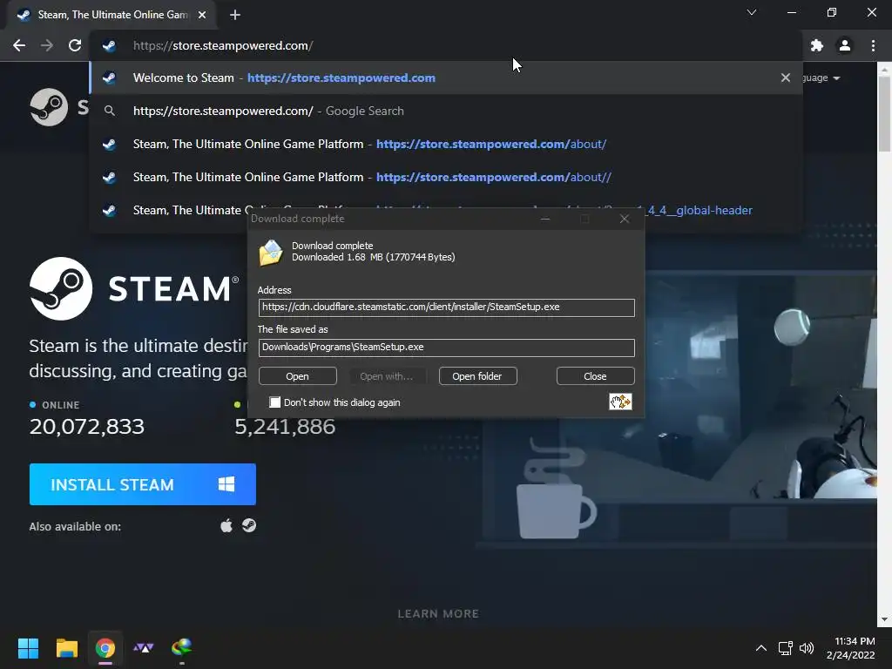Screen dimensions: 892x669
Task: Click the scrollbar down arrow
Action: coord(884,619)
